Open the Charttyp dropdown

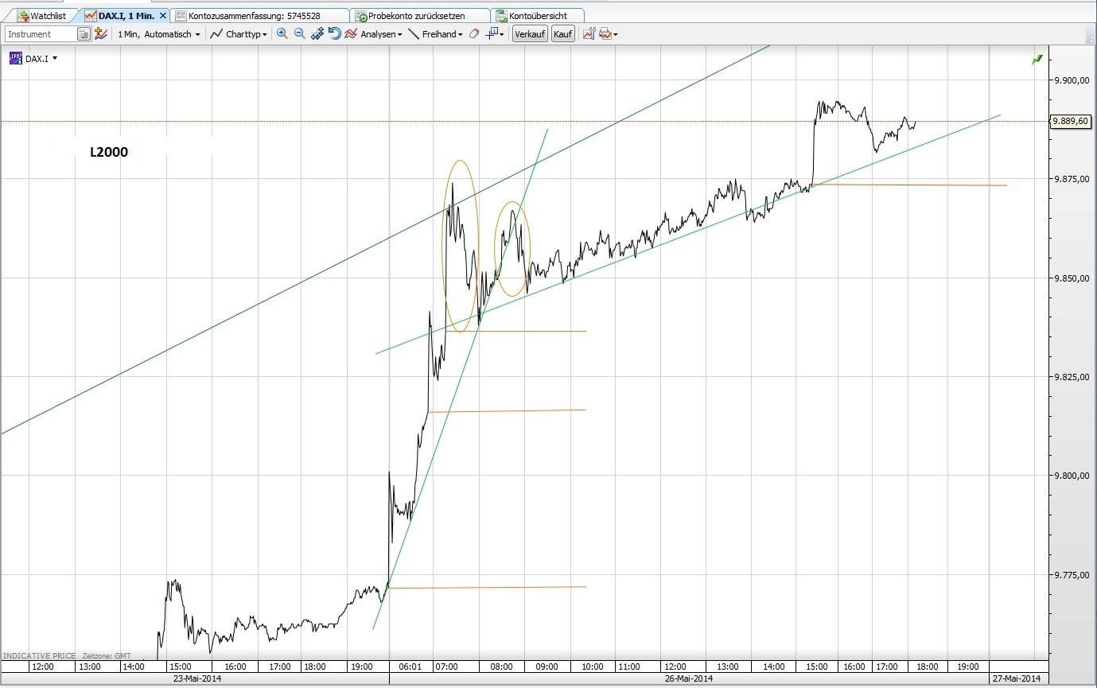[239, 33]
